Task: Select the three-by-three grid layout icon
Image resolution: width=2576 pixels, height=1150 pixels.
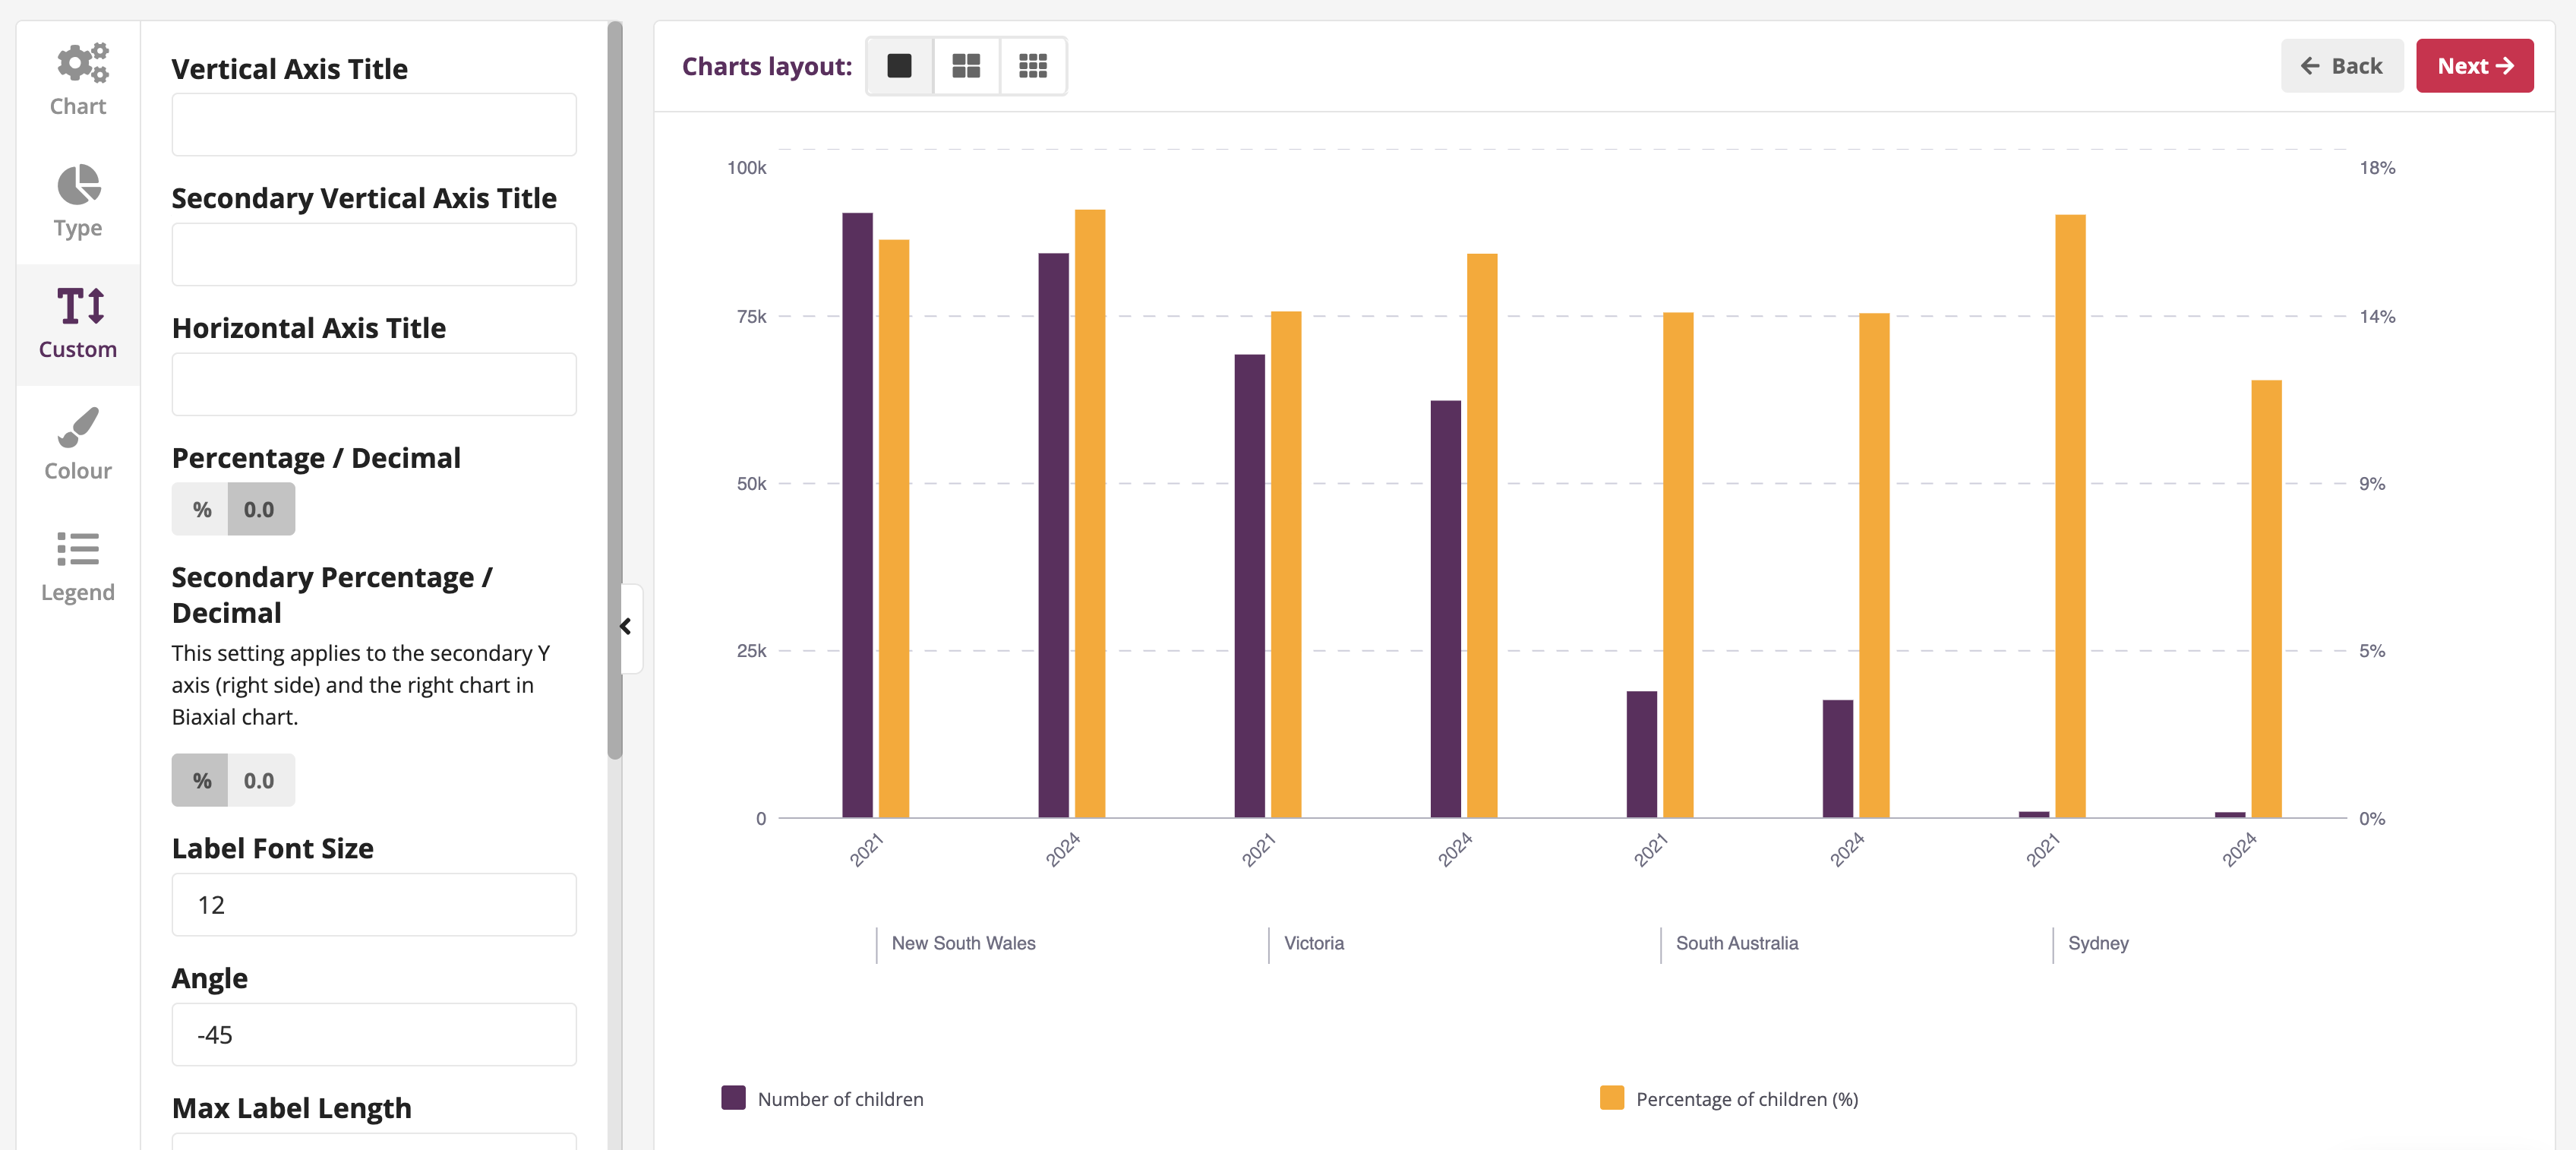Action: point(1033,66)
